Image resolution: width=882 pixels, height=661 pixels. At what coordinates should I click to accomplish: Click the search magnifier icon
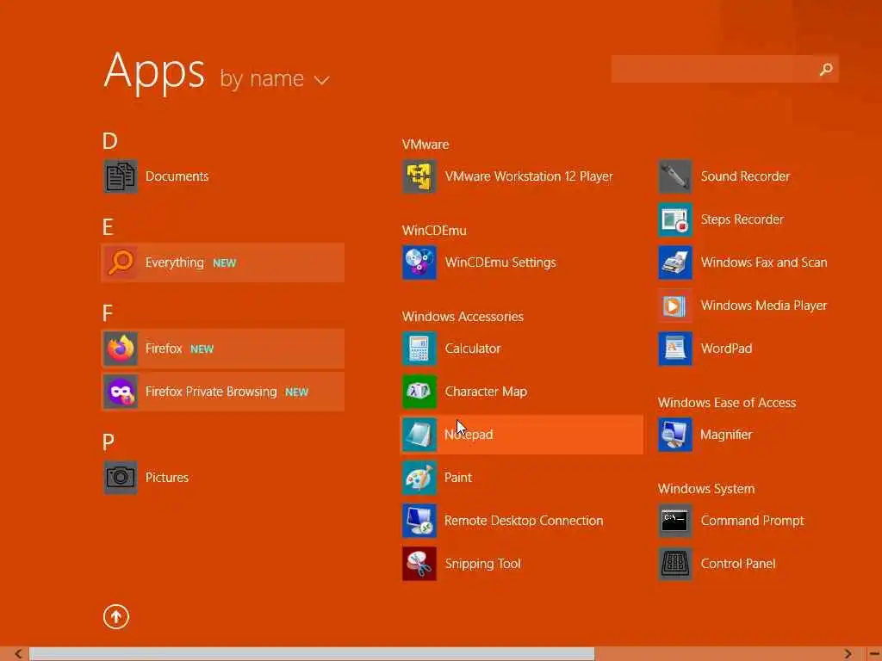tap(826, 69)
